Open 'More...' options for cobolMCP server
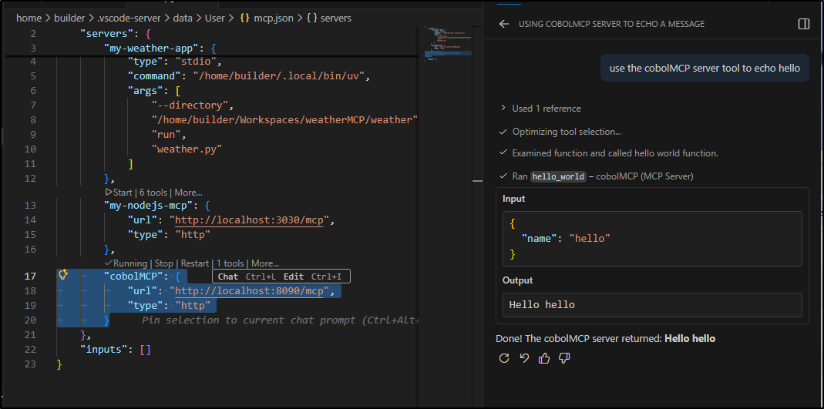The height and width of the screenshot is (409, 824). (264, 263)
